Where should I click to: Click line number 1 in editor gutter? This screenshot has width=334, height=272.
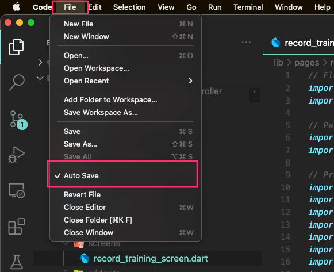pos(288,75)
